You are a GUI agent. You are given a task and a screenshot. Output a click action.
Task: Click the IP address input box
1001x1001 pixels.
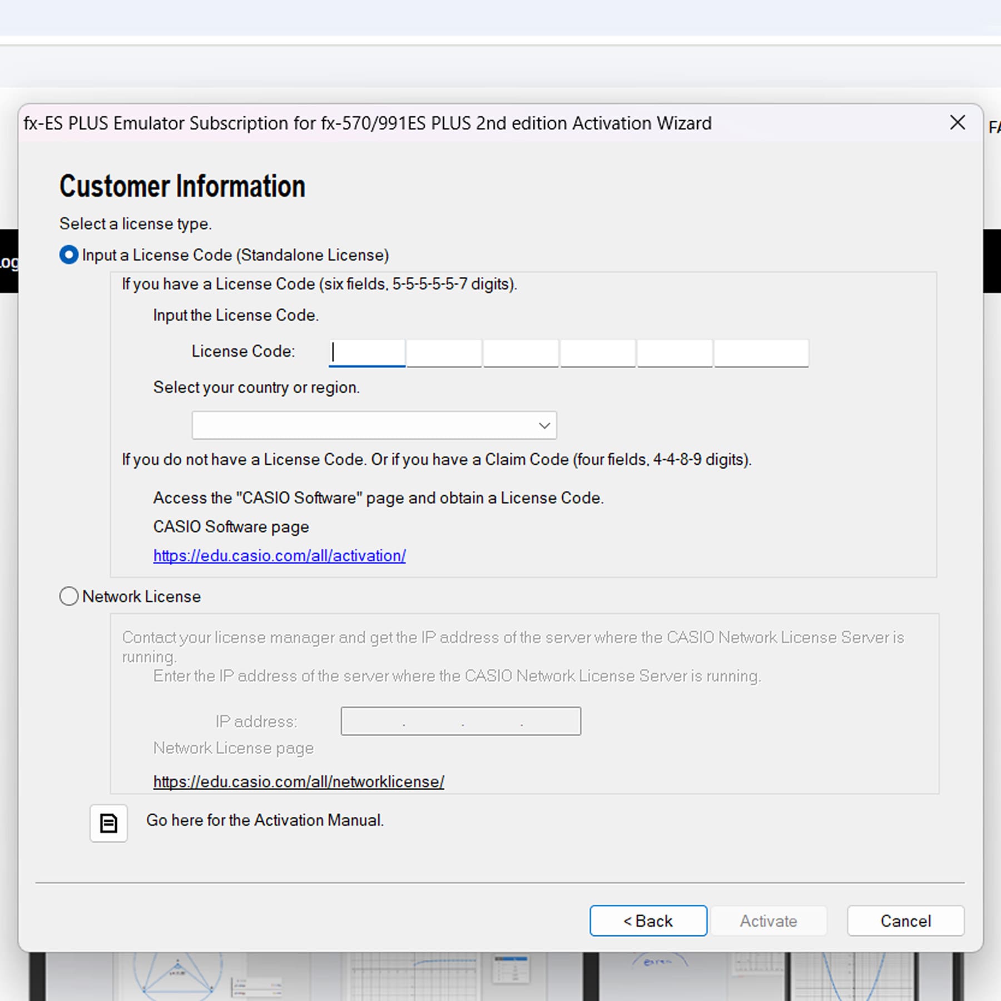[x=460, y=721]
